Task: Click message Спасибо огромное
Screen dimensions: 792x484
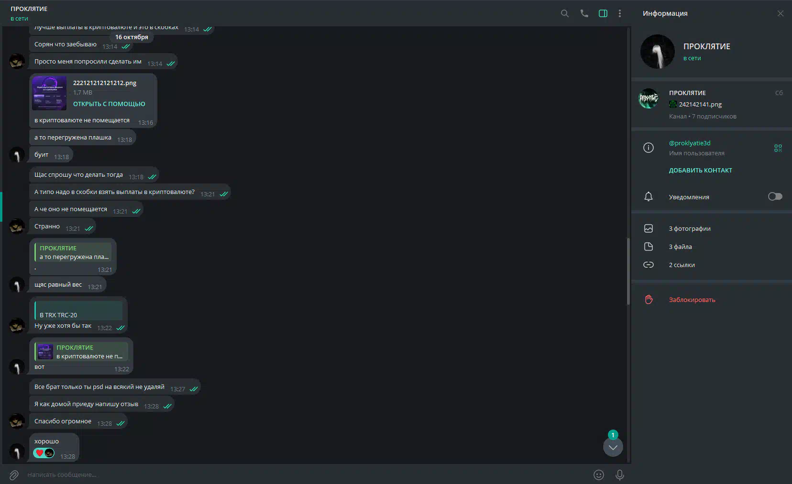Action: (78, 421)
